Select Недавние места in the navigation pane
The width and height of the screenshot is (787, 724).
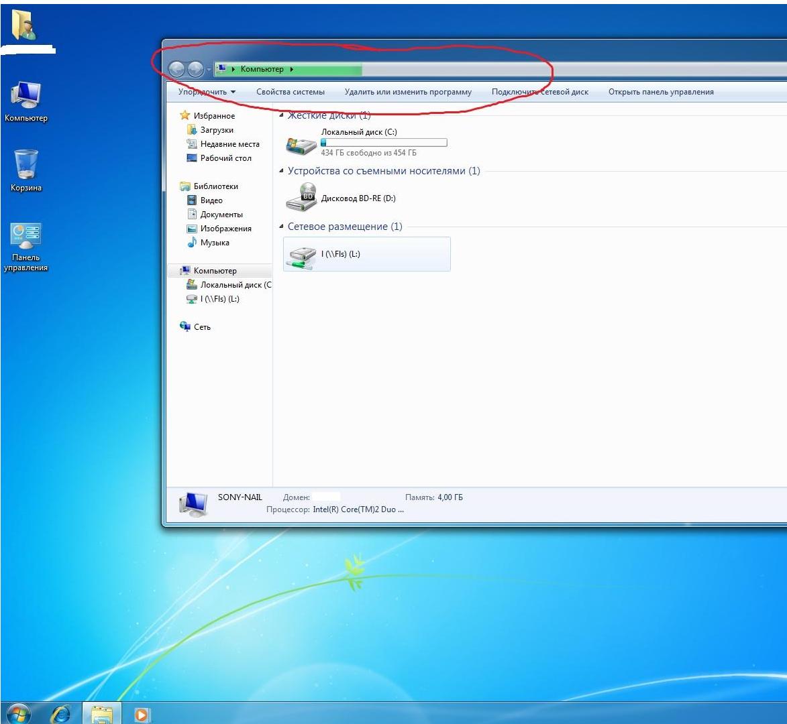click(230, 144)
